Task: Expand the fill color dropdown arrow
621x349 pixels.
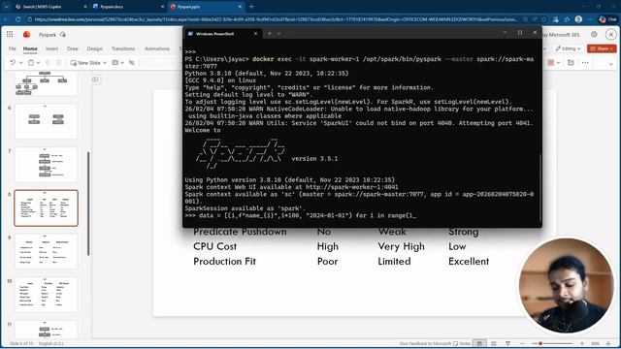Action: tap(559, 62)
